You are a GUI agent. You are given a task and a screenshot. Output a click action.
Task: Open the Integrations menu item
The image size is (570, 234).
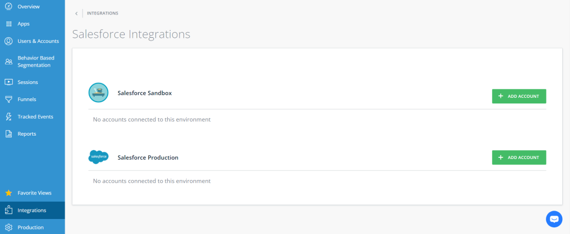point(32,210)
